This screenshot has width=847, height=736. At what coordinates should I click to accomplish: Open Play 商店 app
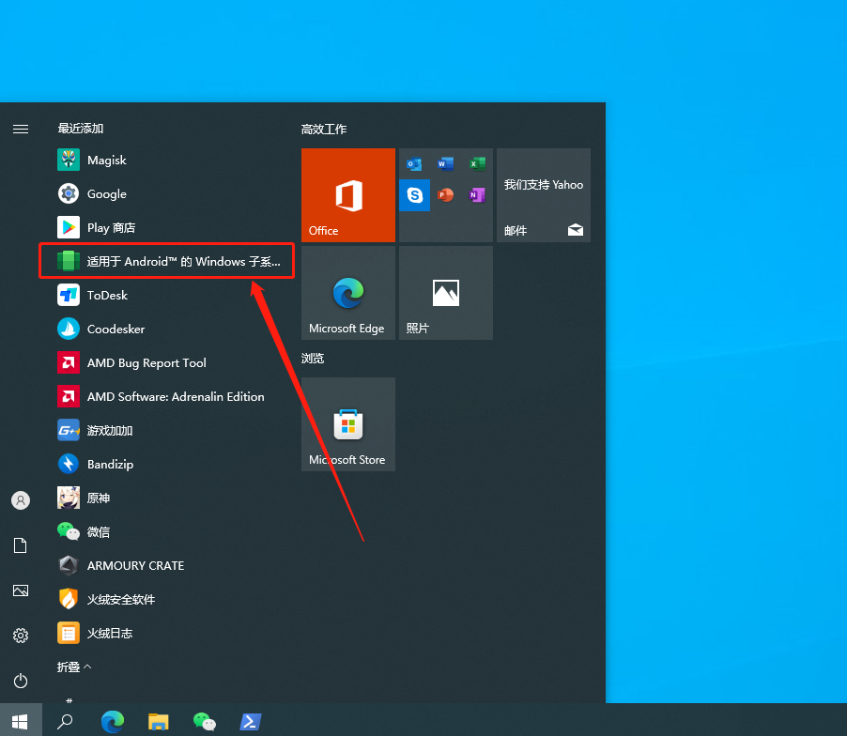(x=111, y=228)
